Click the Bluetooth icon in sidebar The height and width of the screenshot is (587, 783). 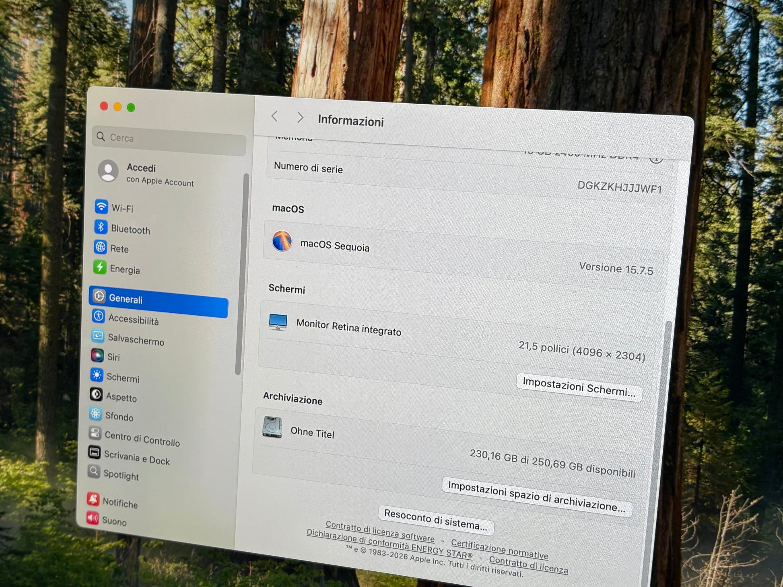click(101, 227)
